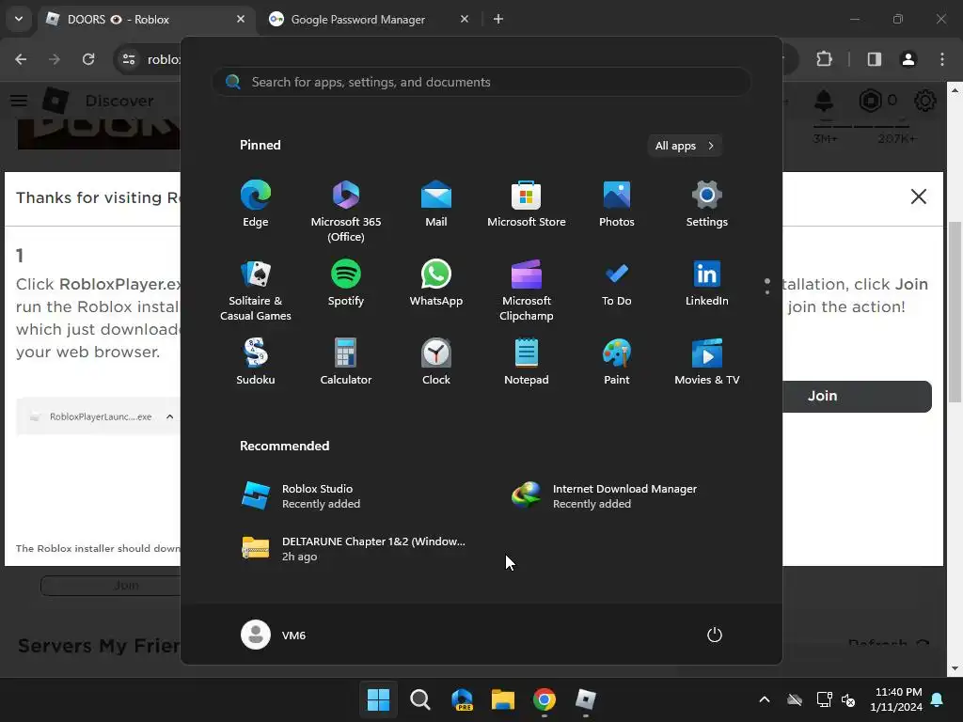The image size is (963, 722).
Task: Open Edge PRE from taskbar
Action: pyautogui.click(x=462, y=699)
